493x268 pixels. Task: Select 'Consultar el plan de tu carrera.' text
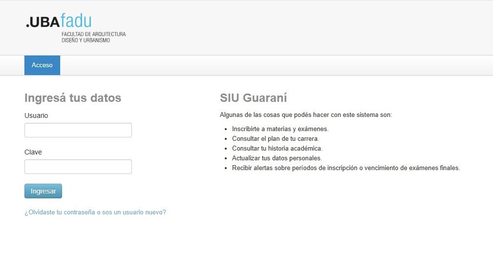(x=276, y=138)
